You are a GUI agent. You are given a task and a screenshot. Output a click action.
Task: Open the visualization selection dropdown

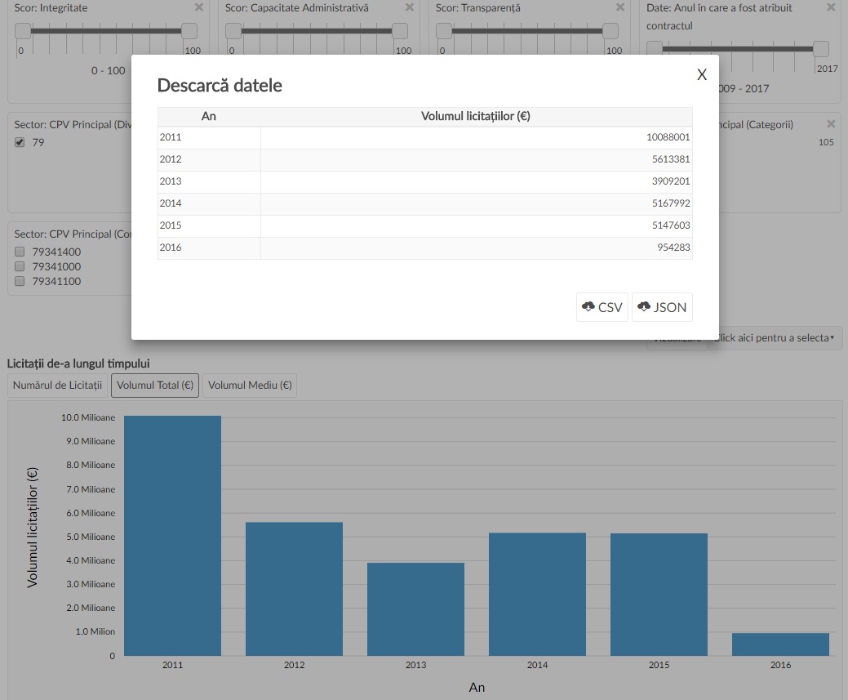(x=775, y=337)
